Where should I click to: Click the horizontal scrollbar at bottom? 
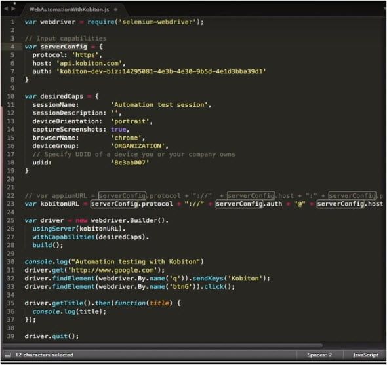tap(163, 345)
